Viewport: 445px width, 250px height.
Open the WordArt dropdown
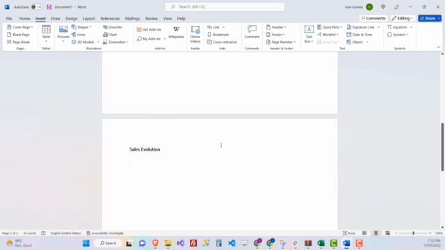pyautogui.click(x=327, y=35)
